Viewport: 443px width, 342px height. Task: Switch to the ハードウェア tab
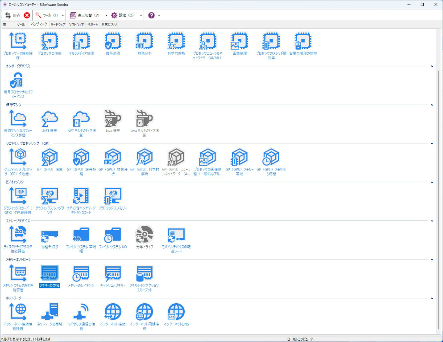coord(58,24)
